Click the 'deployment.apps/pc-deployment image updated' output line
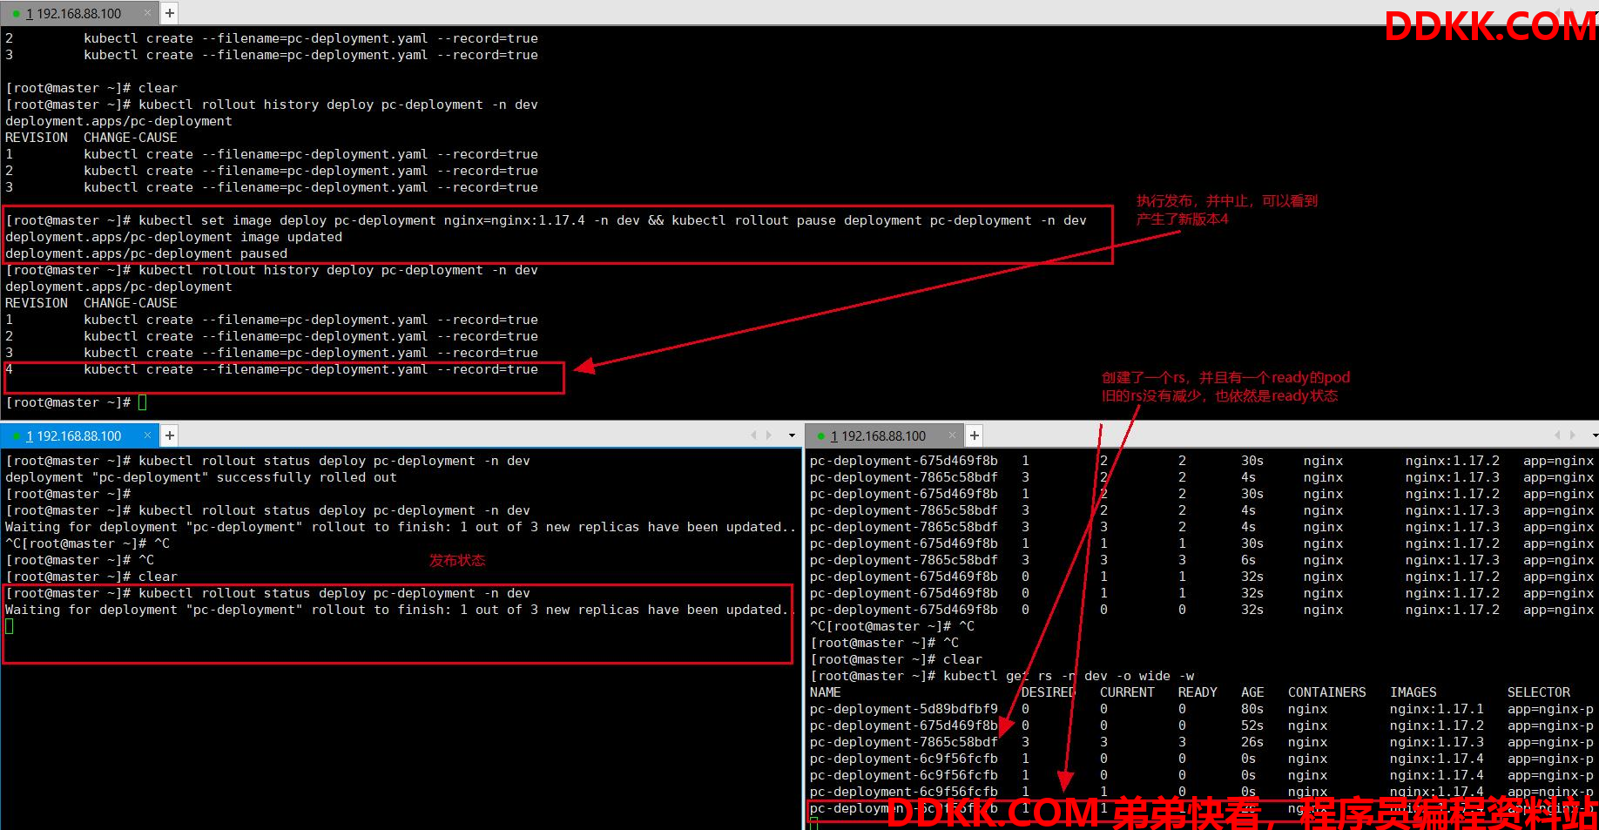Image resolution: width=1599 pixels, height=830 pixels. [x=173, y=237]
